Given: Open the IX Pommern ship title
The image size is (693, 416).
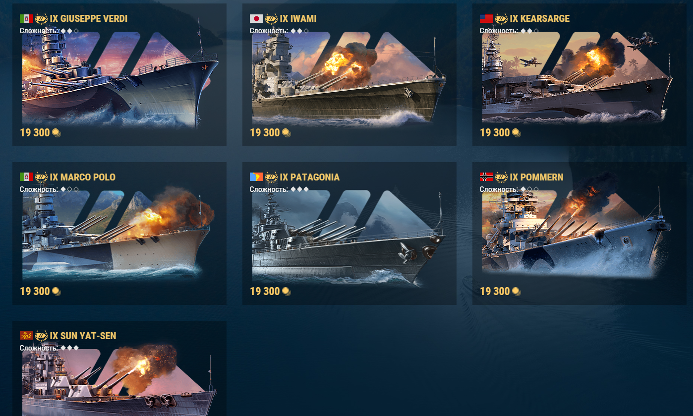Looking at the screenshot, I should 537,177.
